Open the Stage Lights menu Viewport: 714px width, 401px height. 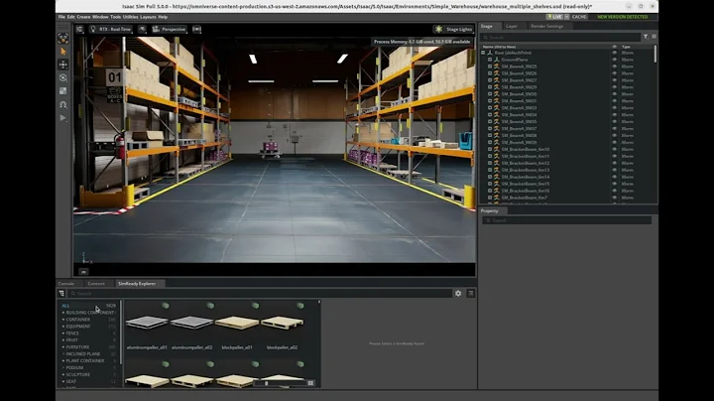[x=453, y=29]
